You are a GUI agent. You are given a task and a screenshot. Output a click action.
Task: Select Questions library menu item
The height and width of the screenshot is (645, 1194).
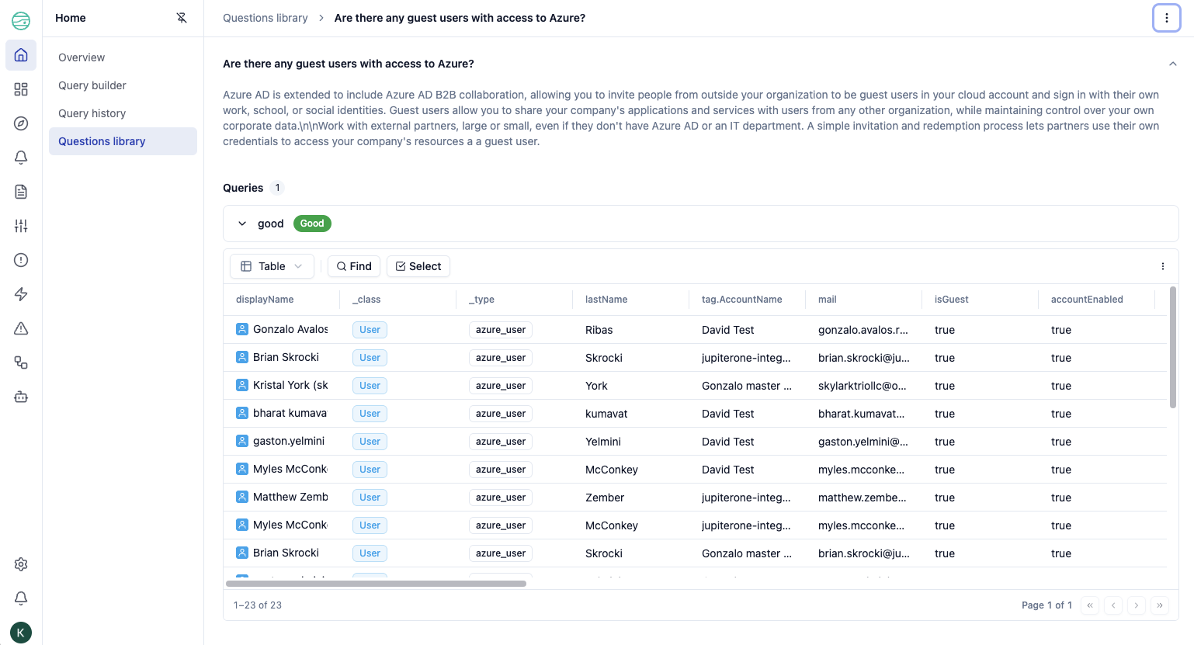tap(123, 141)
